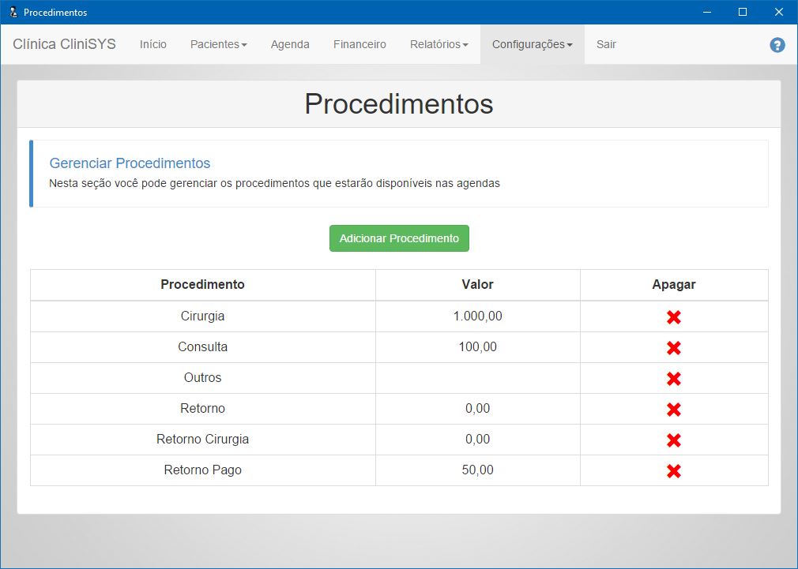Click the Valor column header
This screenshot has width=798, height=569.
pos(477,285)
